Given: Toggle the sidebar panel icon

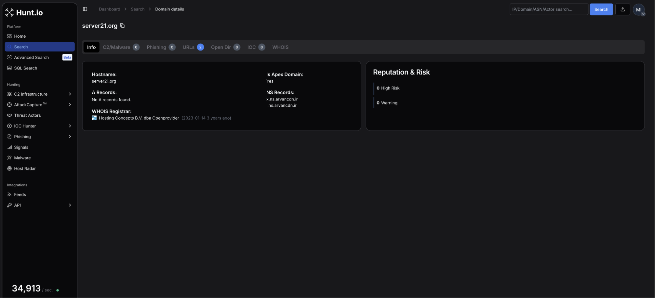Looking at the screenshot, I should point(85,9).
